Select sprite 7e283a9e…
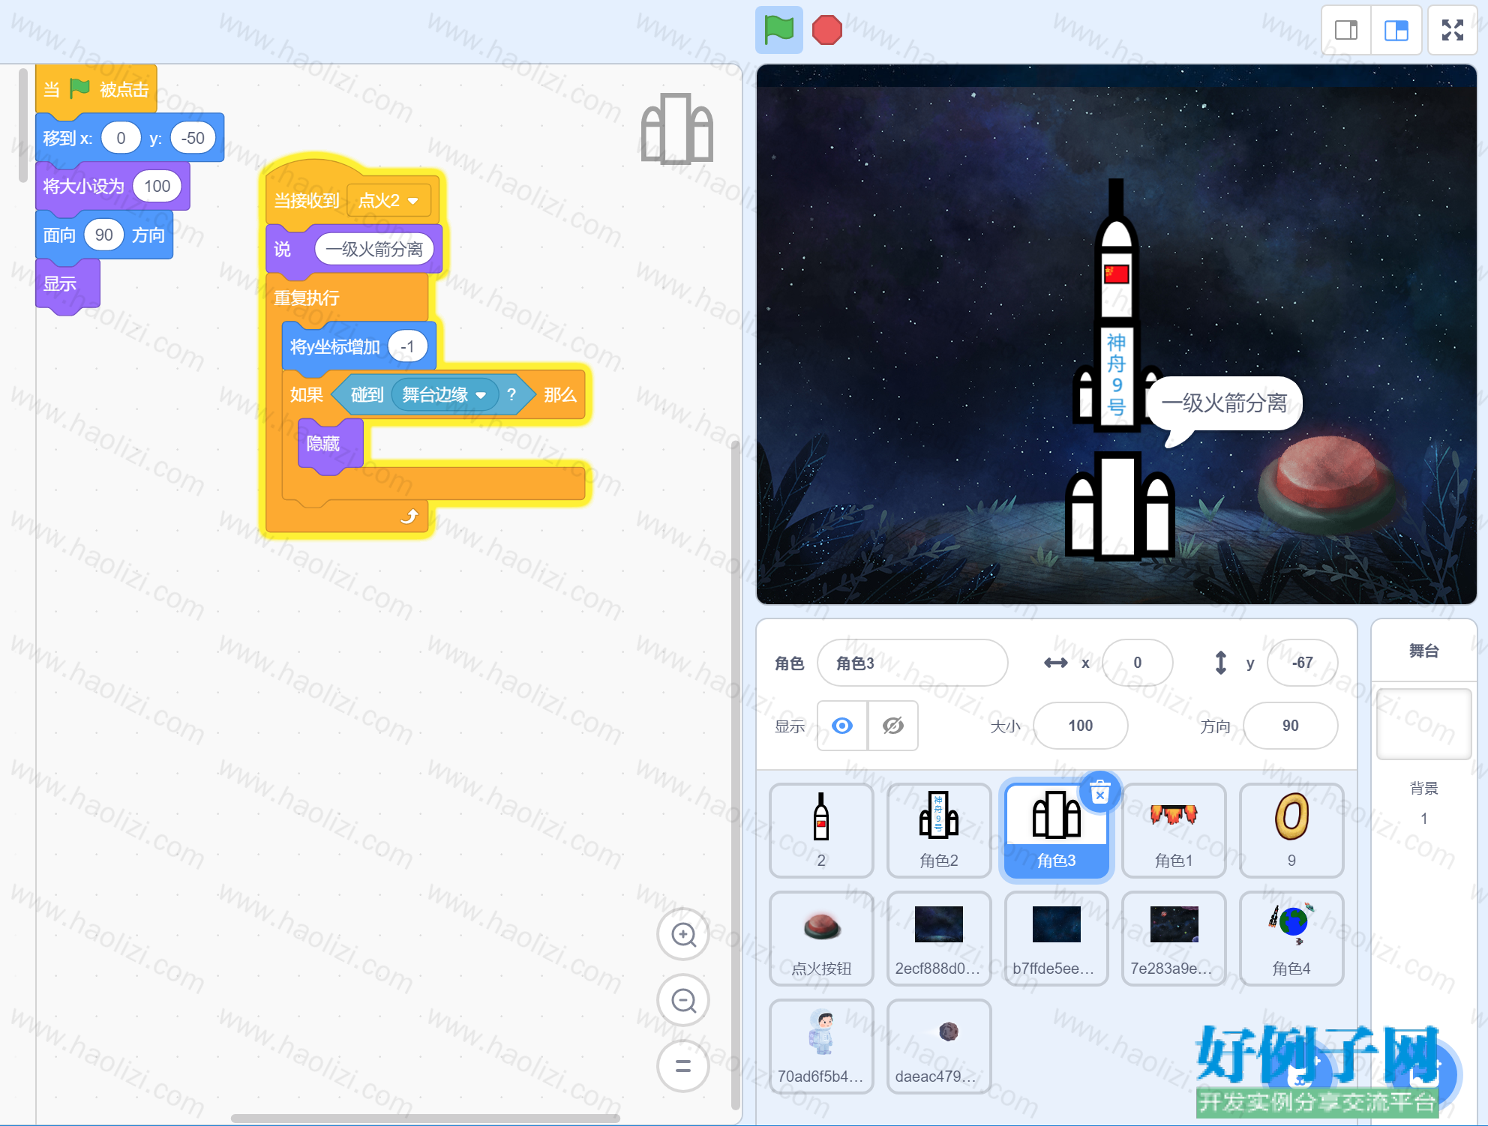The height and width of the screenshot is (1126, 1488). tap(1174, 939)
